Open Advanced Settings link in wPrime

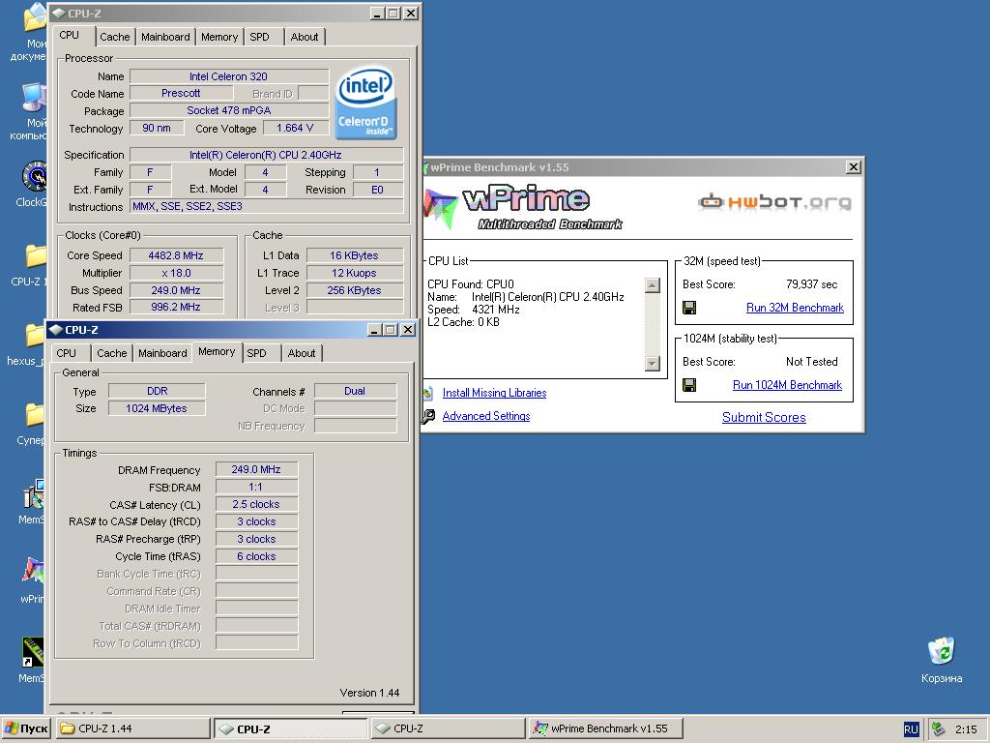(x=486, y=416)
